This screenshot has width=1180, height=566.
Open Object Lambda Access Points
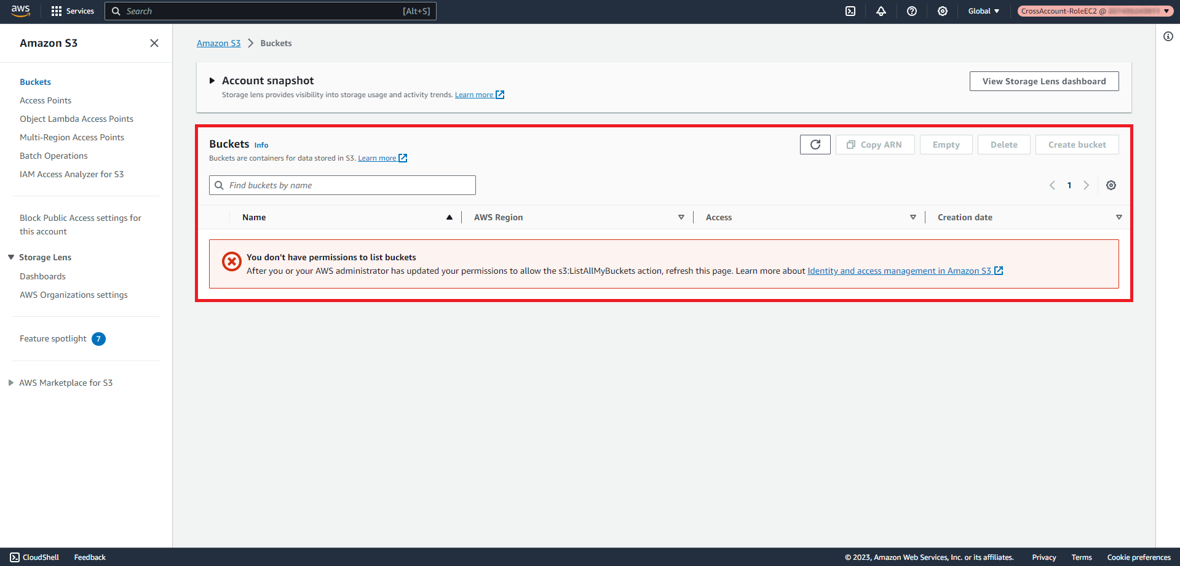tap(76, 119)
